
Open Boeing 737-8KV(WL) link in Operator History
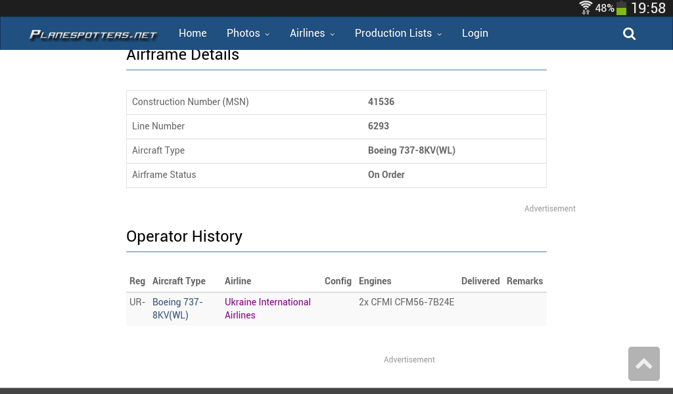pos(177,309)
